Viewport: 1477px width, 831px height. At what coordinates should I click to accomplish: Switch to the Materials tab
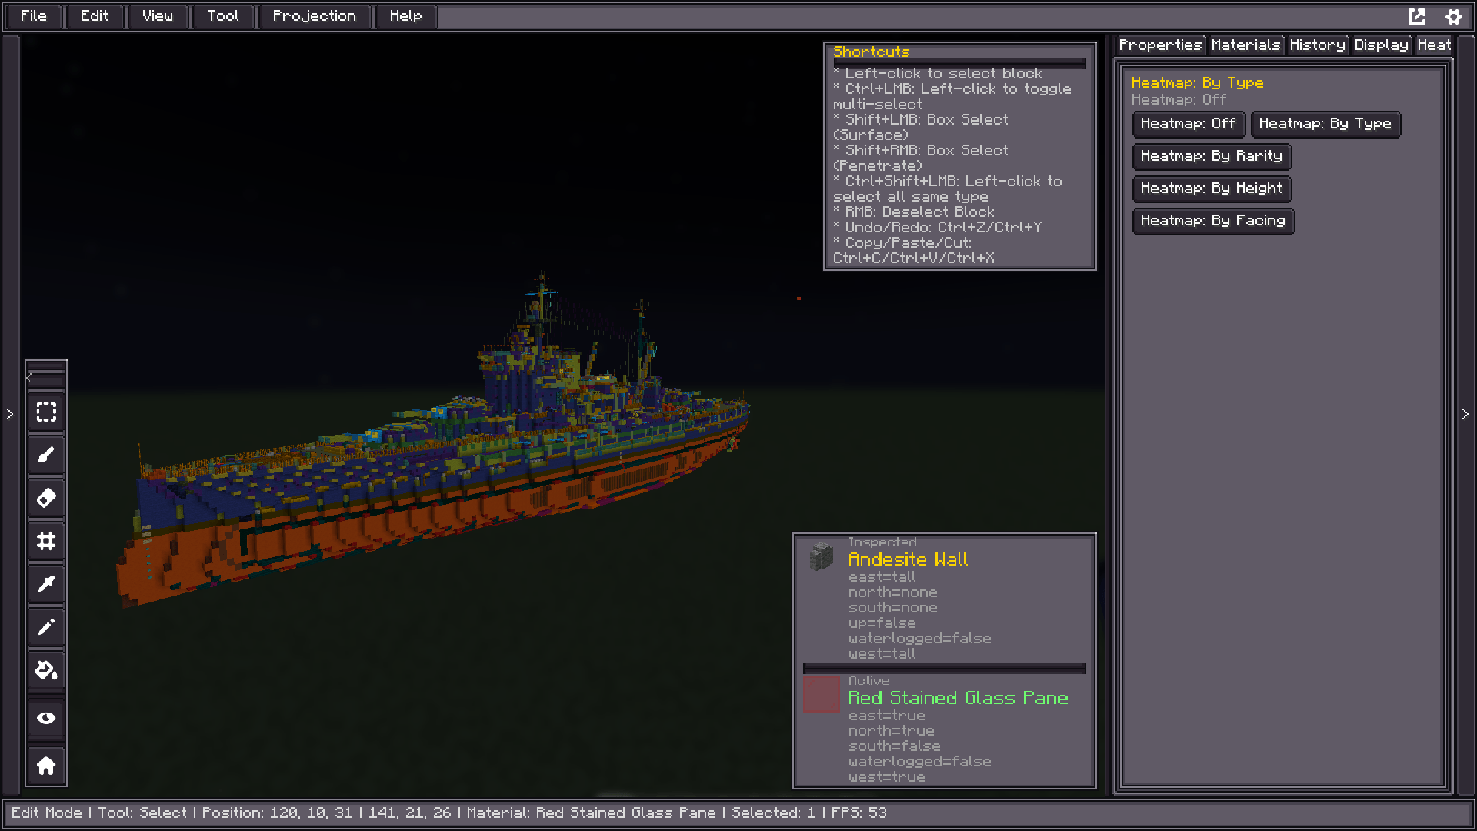tap(1245, 45)
